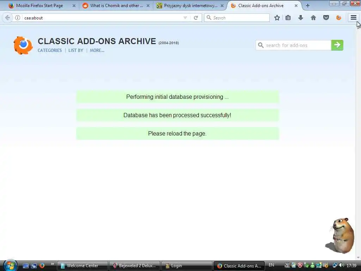Bookmark this page with the star icon
This screenshot has width=361, height=271.
tap(277, 18)
